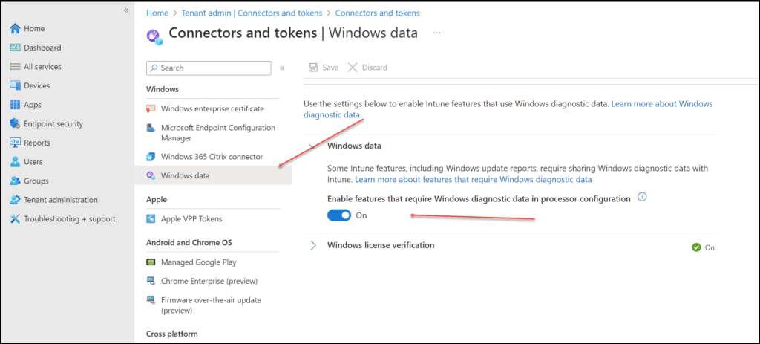The image size is (760, 344).
Task: Open the Apps grid icon
Action: click(x=15, y=104)
